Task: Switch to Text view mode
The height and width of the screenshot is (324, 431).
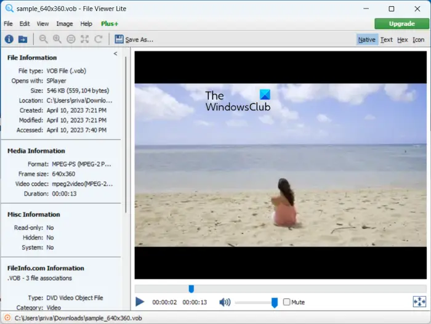Action: (386, 39)
